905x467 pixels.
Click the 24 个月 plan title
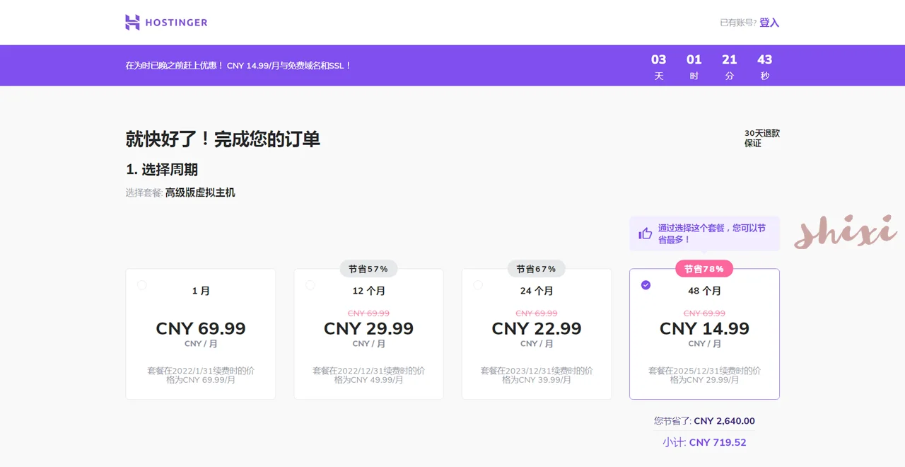tap(537, 291)
